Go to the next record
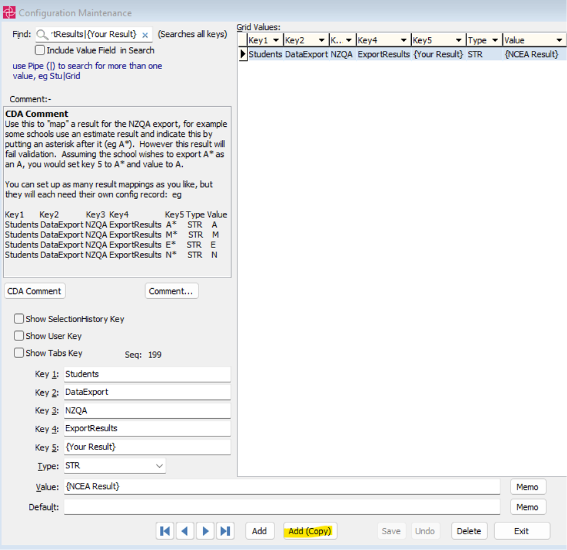 coord(205,531)
